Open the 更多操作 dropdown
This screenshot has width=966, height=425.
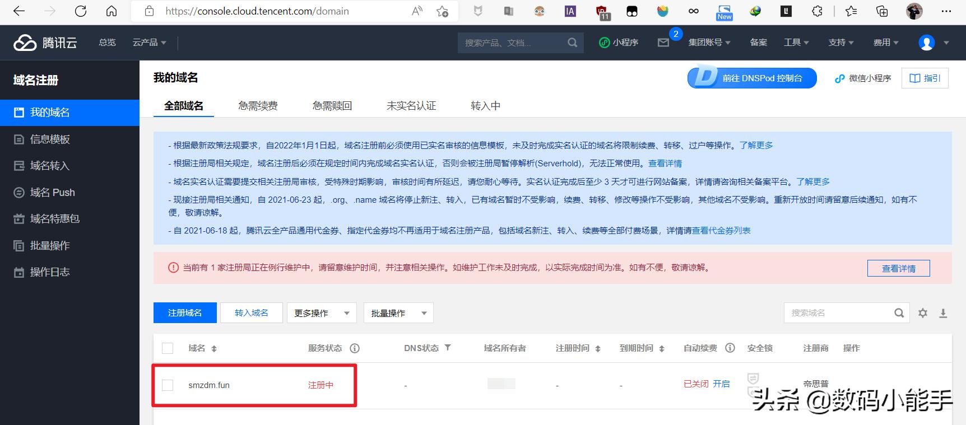[x=322, y=313]
